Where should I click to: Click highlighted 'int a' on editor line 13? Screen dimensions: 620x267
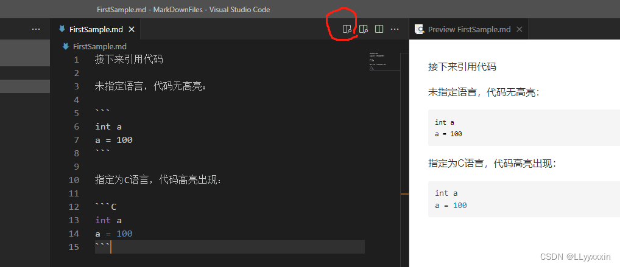pos(108,220)
